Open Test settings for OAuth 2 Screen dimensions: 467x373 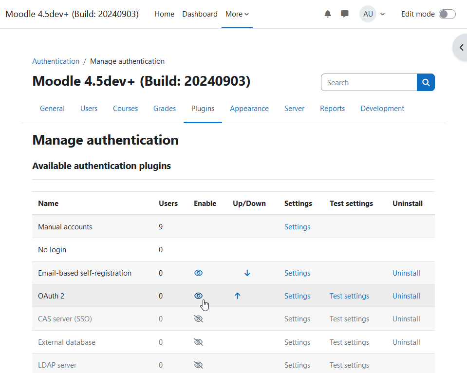pyautogui.click(x=349, y=296)
